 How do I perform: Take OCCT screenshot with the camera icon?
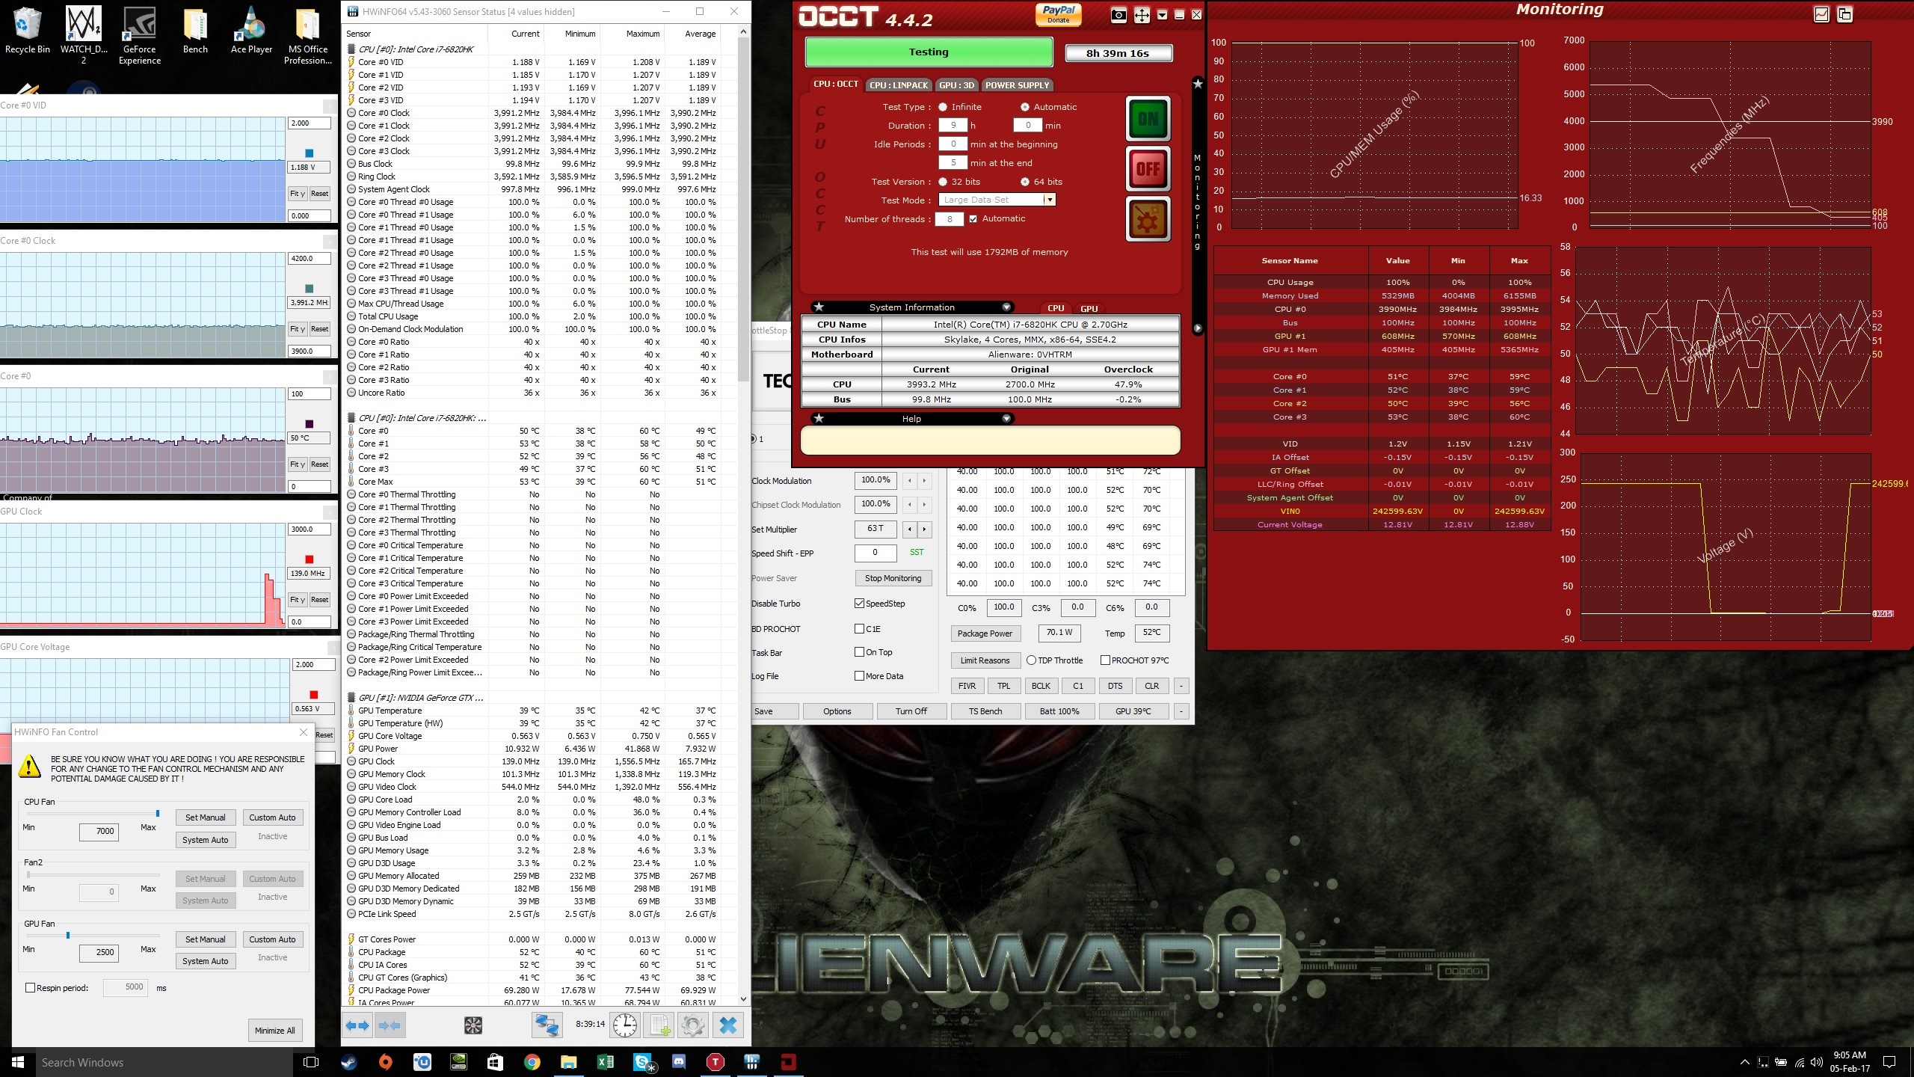[1118, 15]
